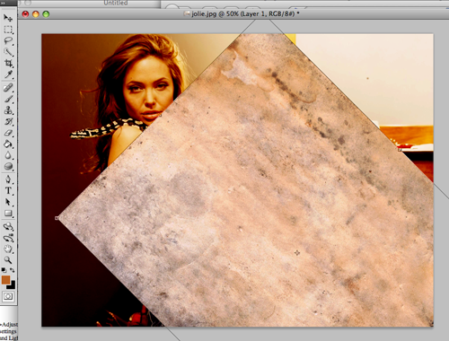Select the Zoom magnifier tool

8,259
